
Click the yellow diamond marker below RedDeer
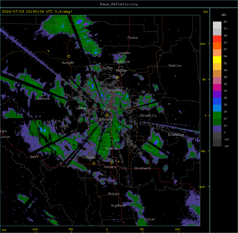118,78
